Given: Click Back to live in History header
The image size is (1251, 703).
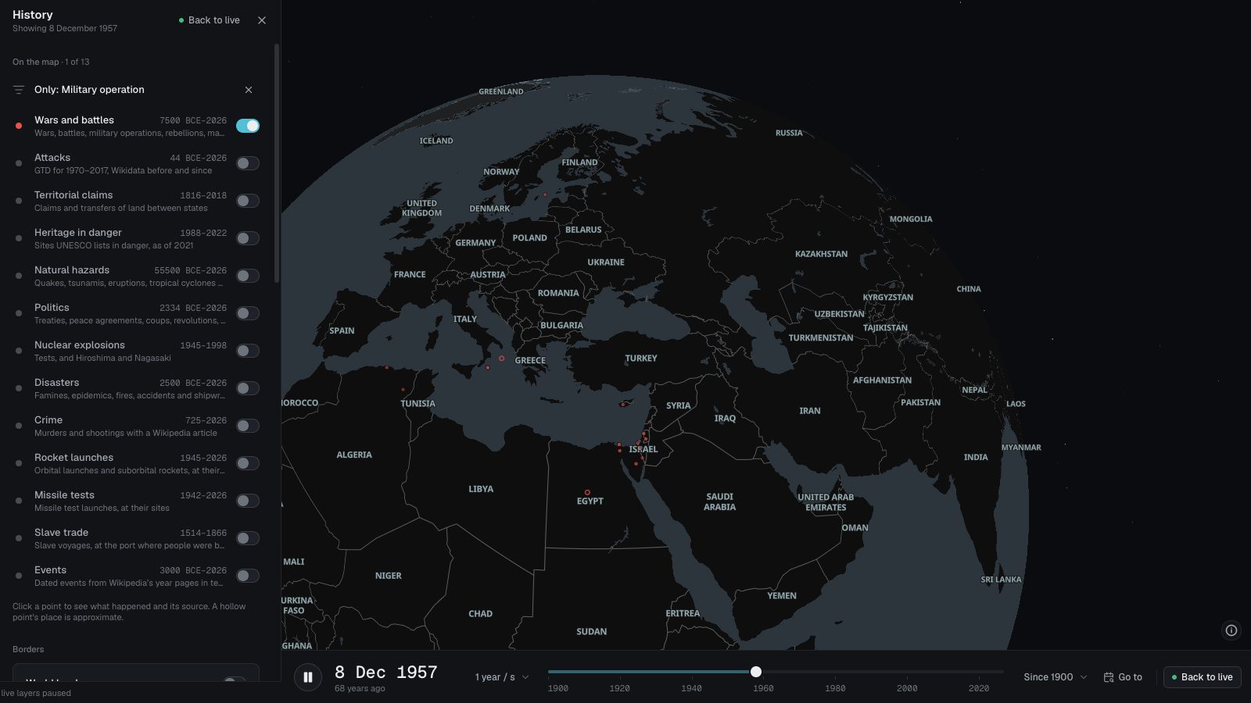Looking at the screenshot, I should tap(209, 20).
